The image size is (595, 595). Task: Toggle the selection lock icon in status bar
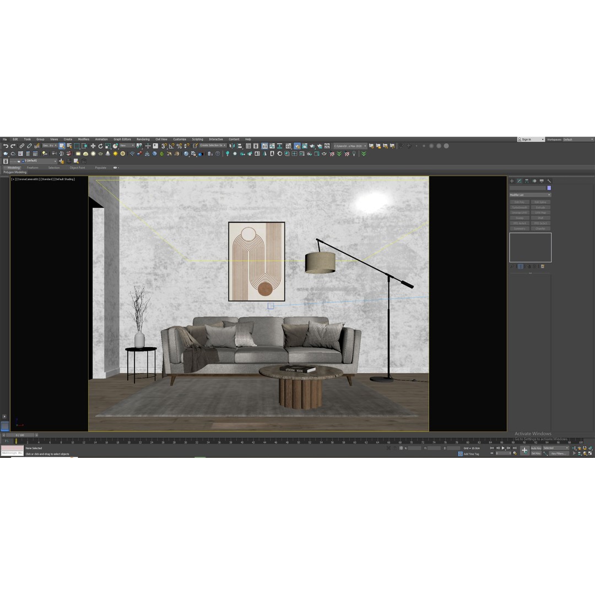coord(394,448)
